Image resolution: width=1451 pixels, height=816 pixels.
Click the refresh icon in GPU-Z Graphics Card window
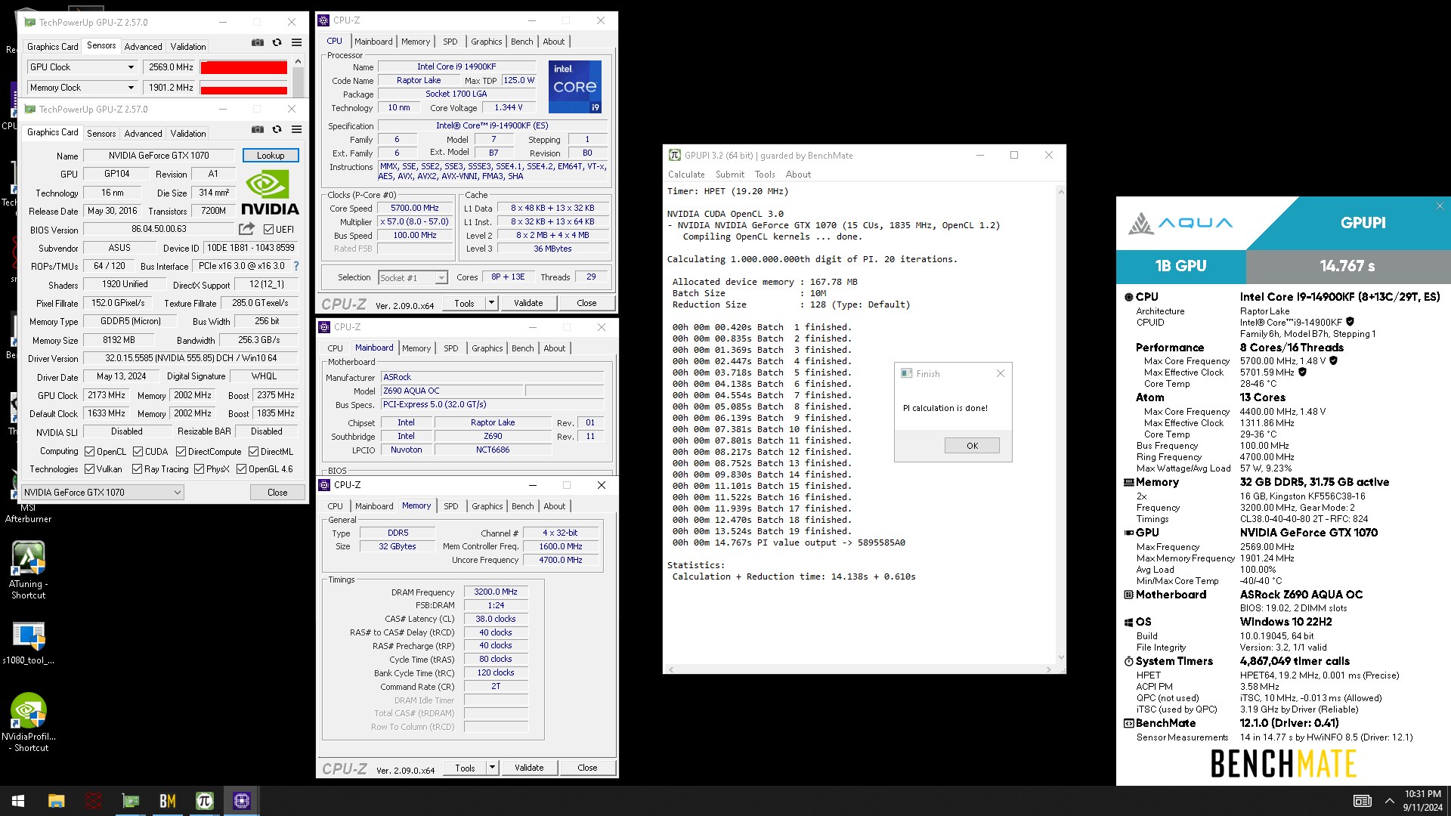click(x=277, y=130)
